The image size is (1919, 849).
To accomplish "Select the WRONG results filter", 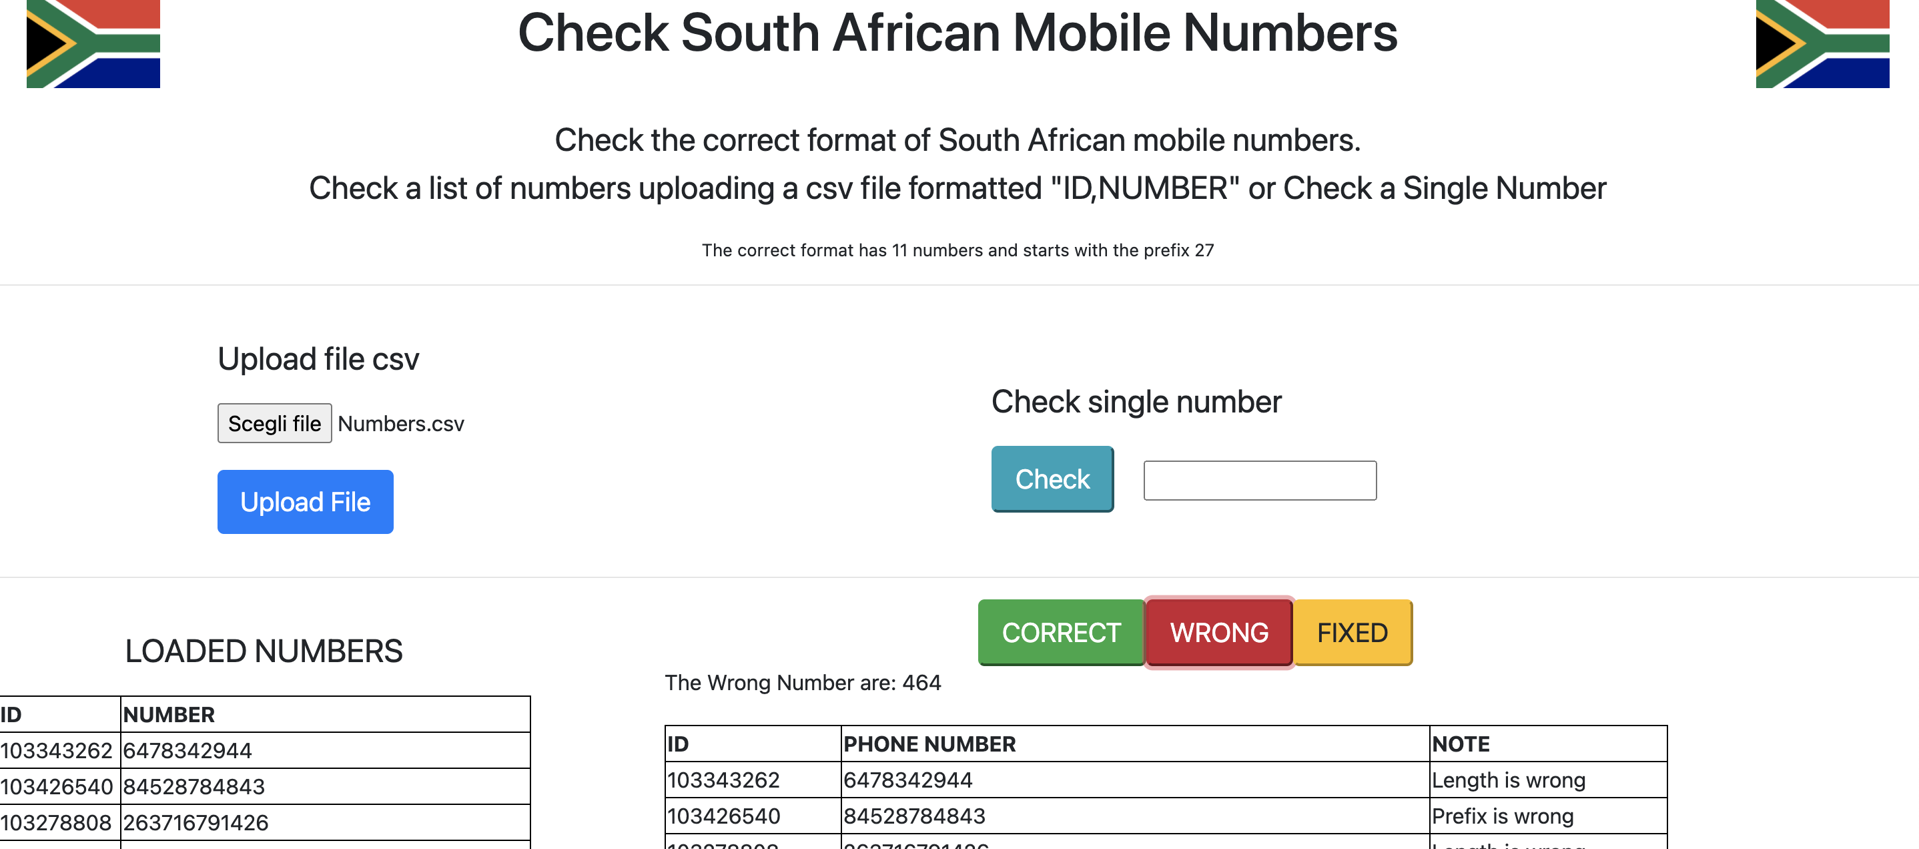I will click(1219, 632).
